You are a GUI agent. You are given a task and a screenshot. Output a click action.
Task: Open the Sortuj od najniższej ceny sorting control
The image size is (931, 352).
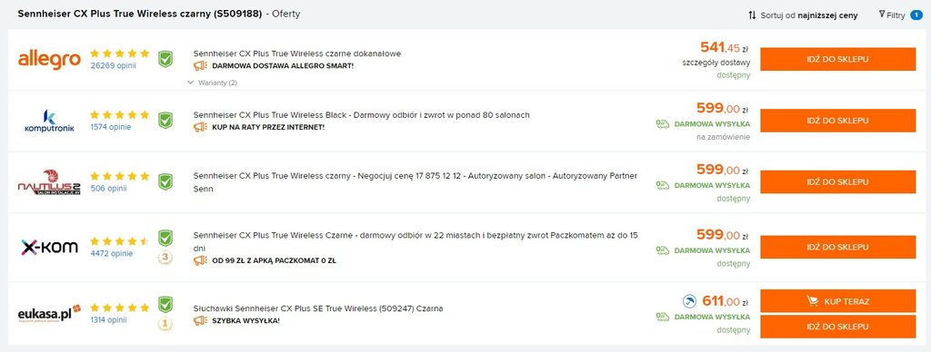click(x=803, y=15)
